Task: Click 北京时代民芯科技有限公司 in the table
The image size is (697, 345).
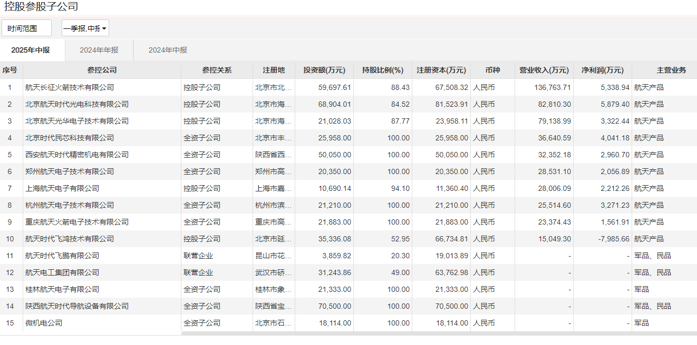Action: 70,138
